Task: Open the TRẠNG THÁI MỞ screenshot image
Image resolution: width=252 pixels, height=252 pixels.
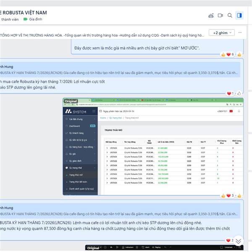Action: pos(153,147)
